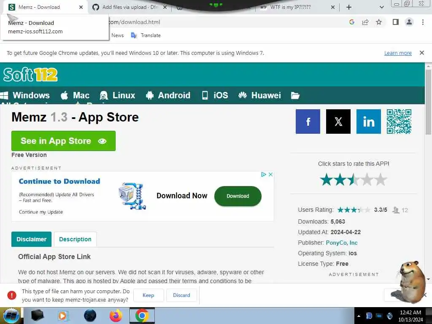
Task: Click the share page icon
Action: 365,22
